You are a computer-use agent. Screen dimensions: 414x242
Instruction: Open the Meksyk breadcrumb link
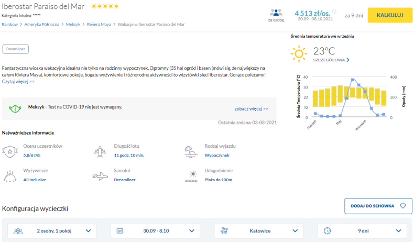(x=73, y=24)
